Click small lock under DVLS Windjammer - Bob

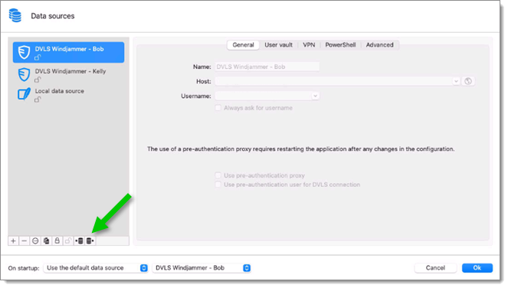tap(38, 57)
